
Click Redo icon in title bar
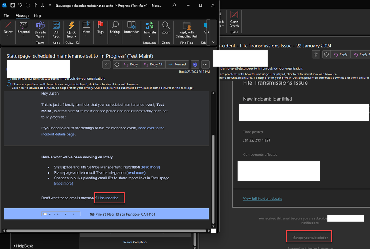(x=28, y=5)
